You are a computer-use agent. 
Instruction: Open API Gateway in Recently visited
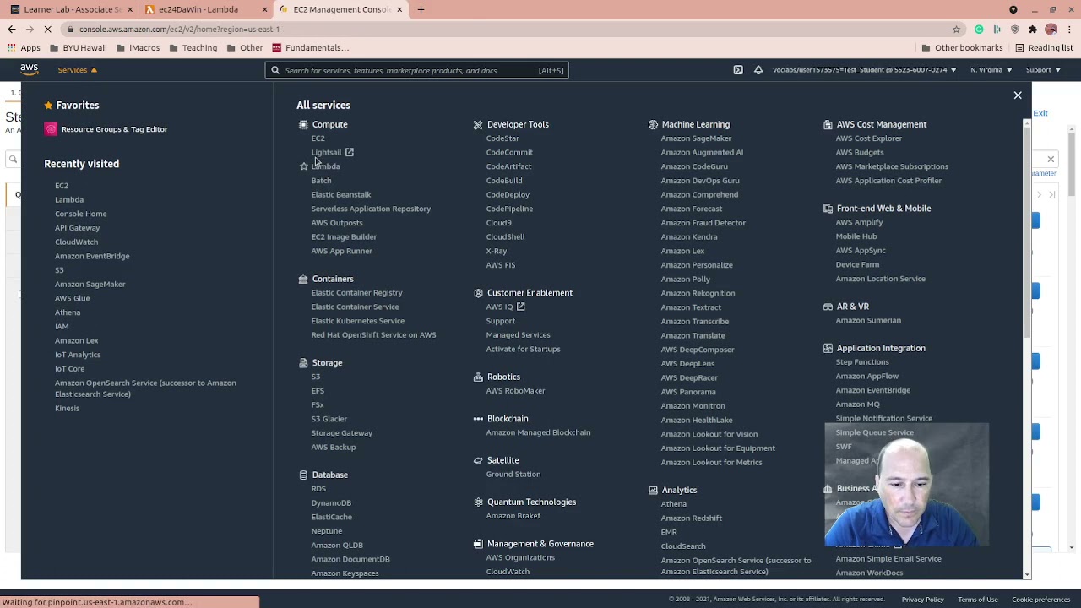click(78, 228)
